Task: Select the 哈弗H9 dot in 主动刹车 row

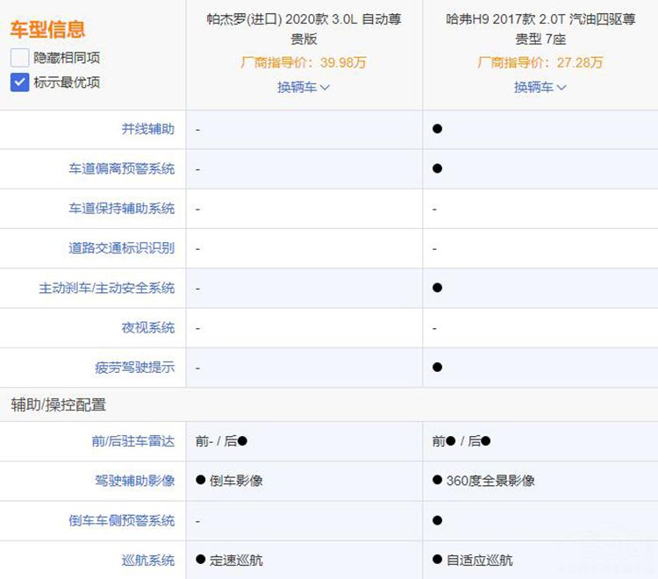Action: tap(437, 288)
